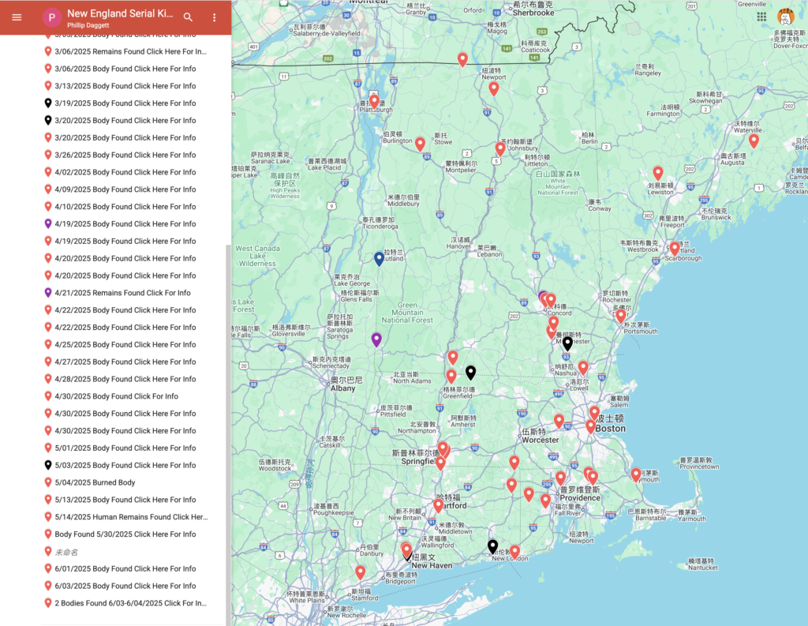The width and height of the screenshot is (808, 626).
Task: Click the Google account profile picture
Action: tap(785, 17)
